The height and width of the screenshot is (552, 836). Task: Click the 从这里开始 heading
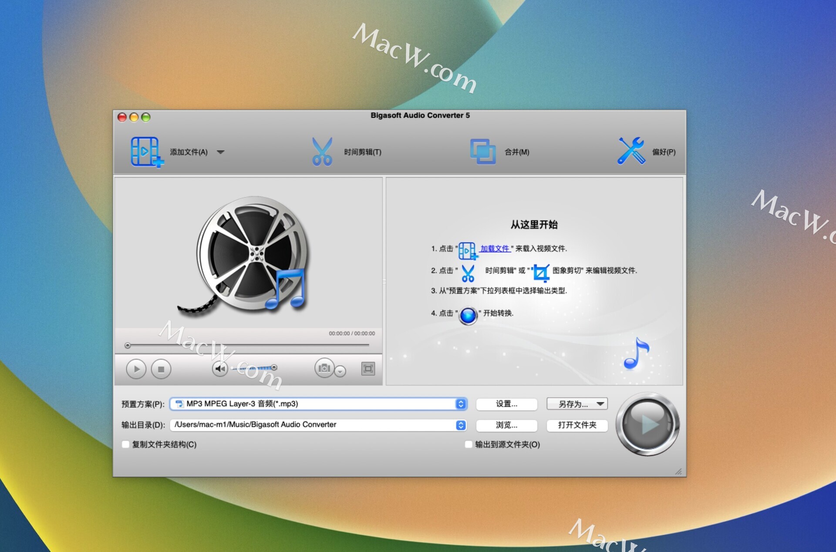point(534,225)
